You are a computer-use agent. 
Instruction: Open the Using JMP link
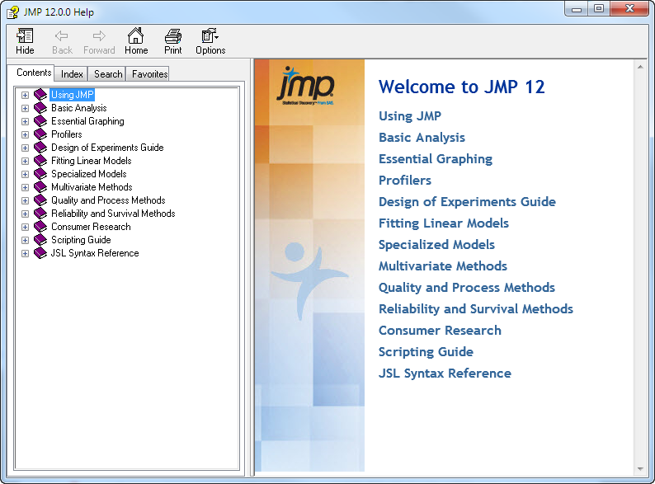tap(410, 116)
